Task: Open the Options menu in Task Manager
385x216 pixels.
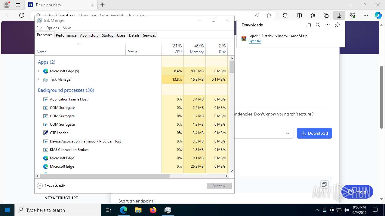Action: (53, 28)
